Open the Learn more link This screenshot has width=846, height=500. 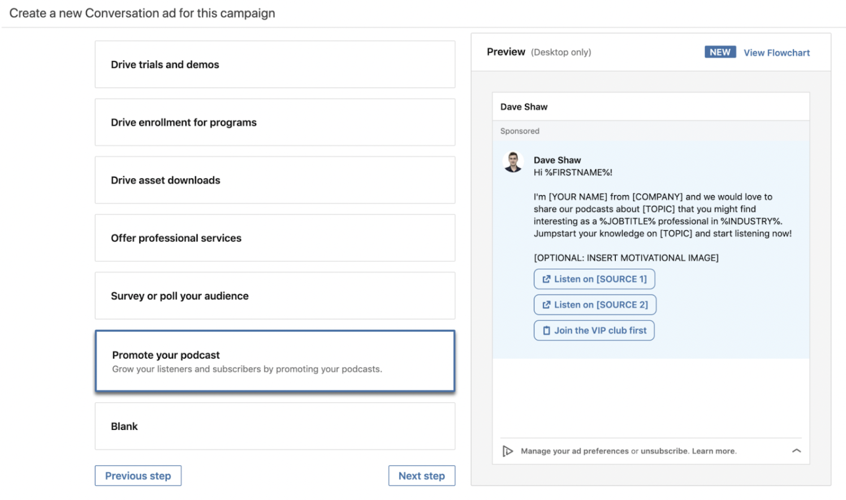pyautogui.click(x=714, y=451)
